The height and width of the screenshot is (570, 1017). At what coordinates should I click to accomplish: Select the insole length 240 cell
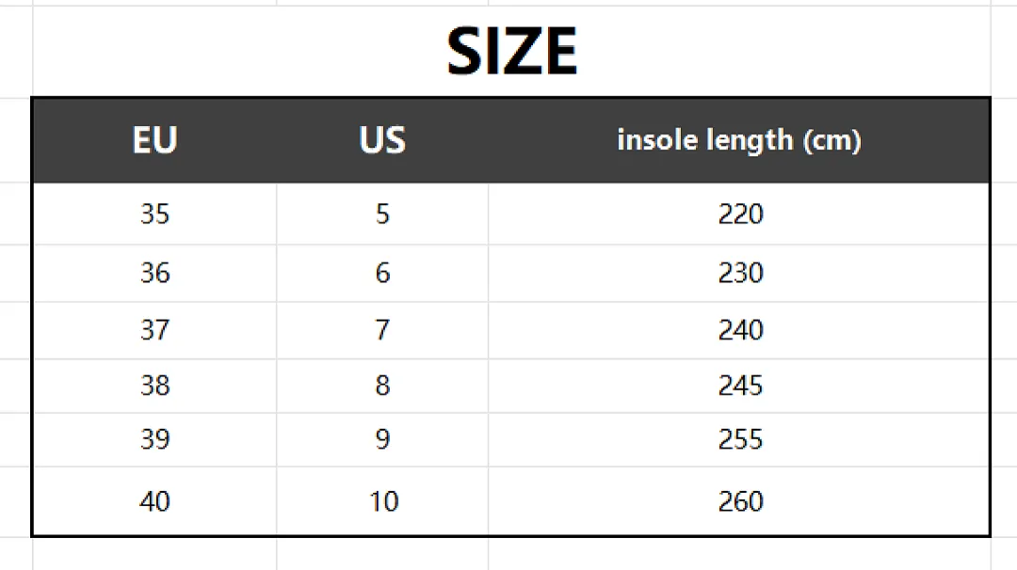739,330
